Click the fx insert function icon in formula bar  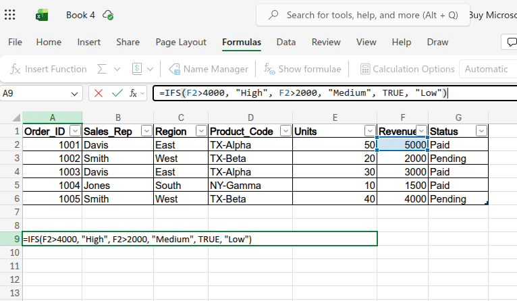coord(134,93)
